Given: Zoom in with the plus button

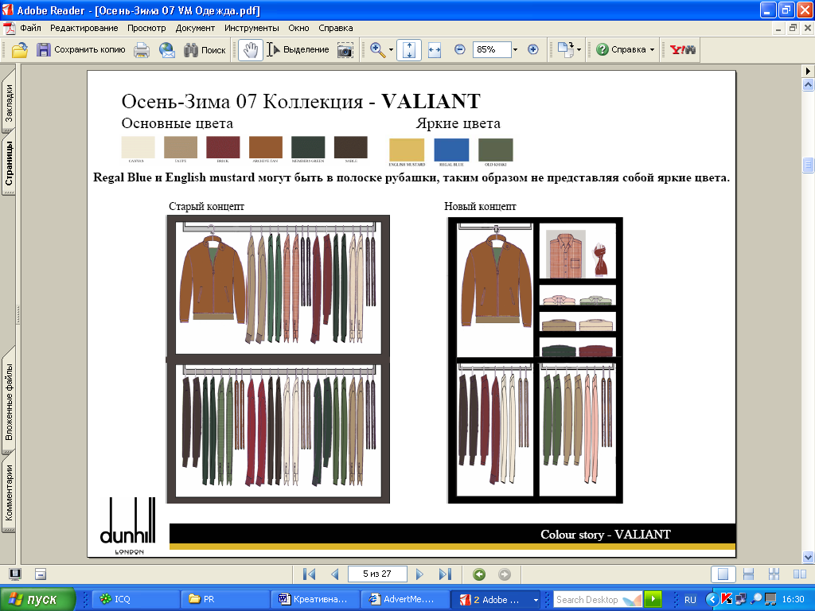Looking at the screenshot, I should click(x=532, y=49).
